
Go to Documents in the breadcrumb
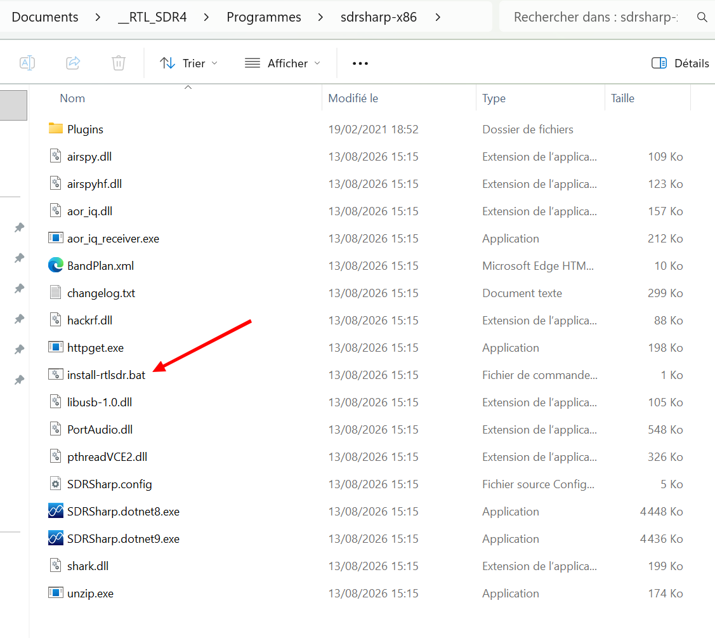coord(45,17)
